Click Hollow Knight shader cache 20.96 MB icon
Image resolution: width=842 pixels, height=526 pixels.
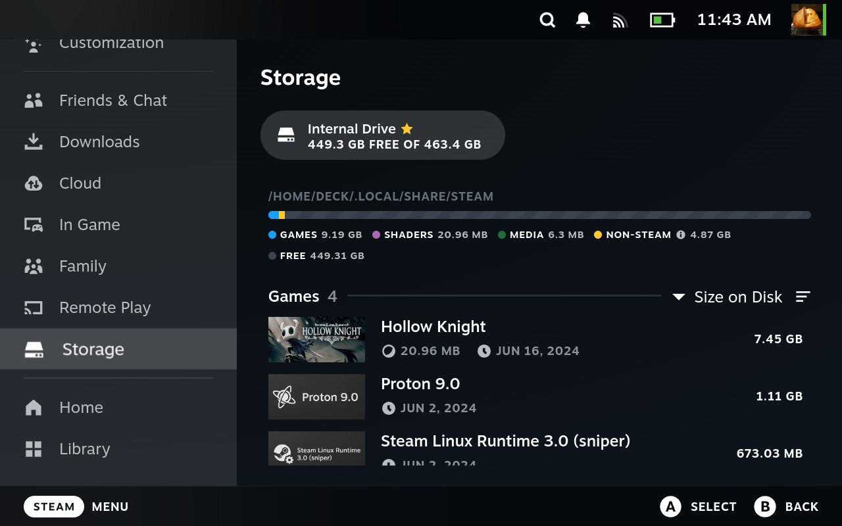point(389,351)
